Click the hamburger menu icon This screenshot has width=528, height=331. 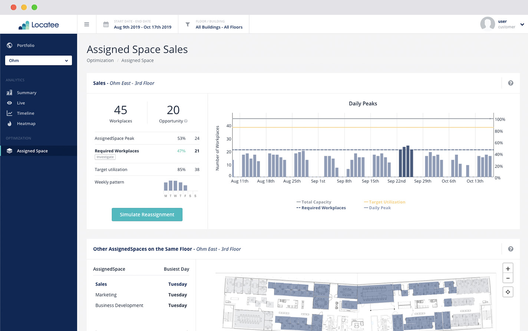[x=86, y=24]
